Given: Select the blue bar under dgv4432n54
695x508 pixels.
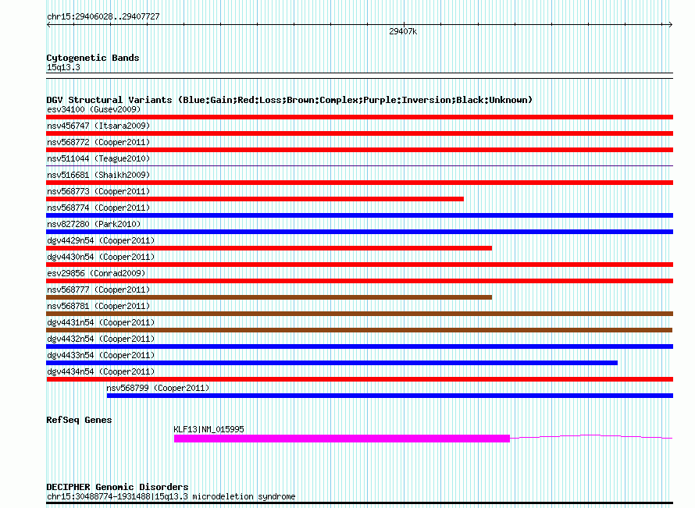Looking at the screenshot, I should pyautogui.click(x=359, y=346).
